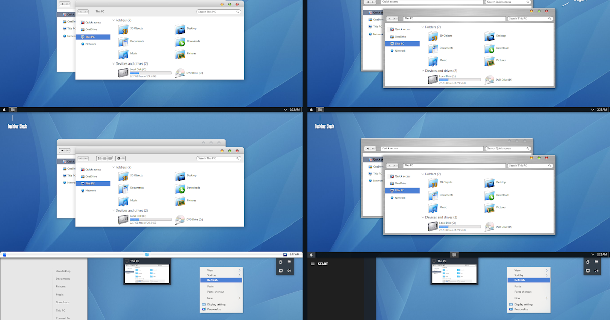
Task: Expand Sort by in context menu near light start menu
Action: coord(222,275)
